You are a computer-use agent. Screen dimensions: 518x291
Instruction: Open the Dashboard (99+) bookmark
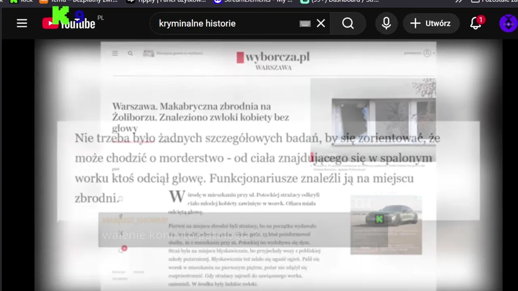pos(340,1)
